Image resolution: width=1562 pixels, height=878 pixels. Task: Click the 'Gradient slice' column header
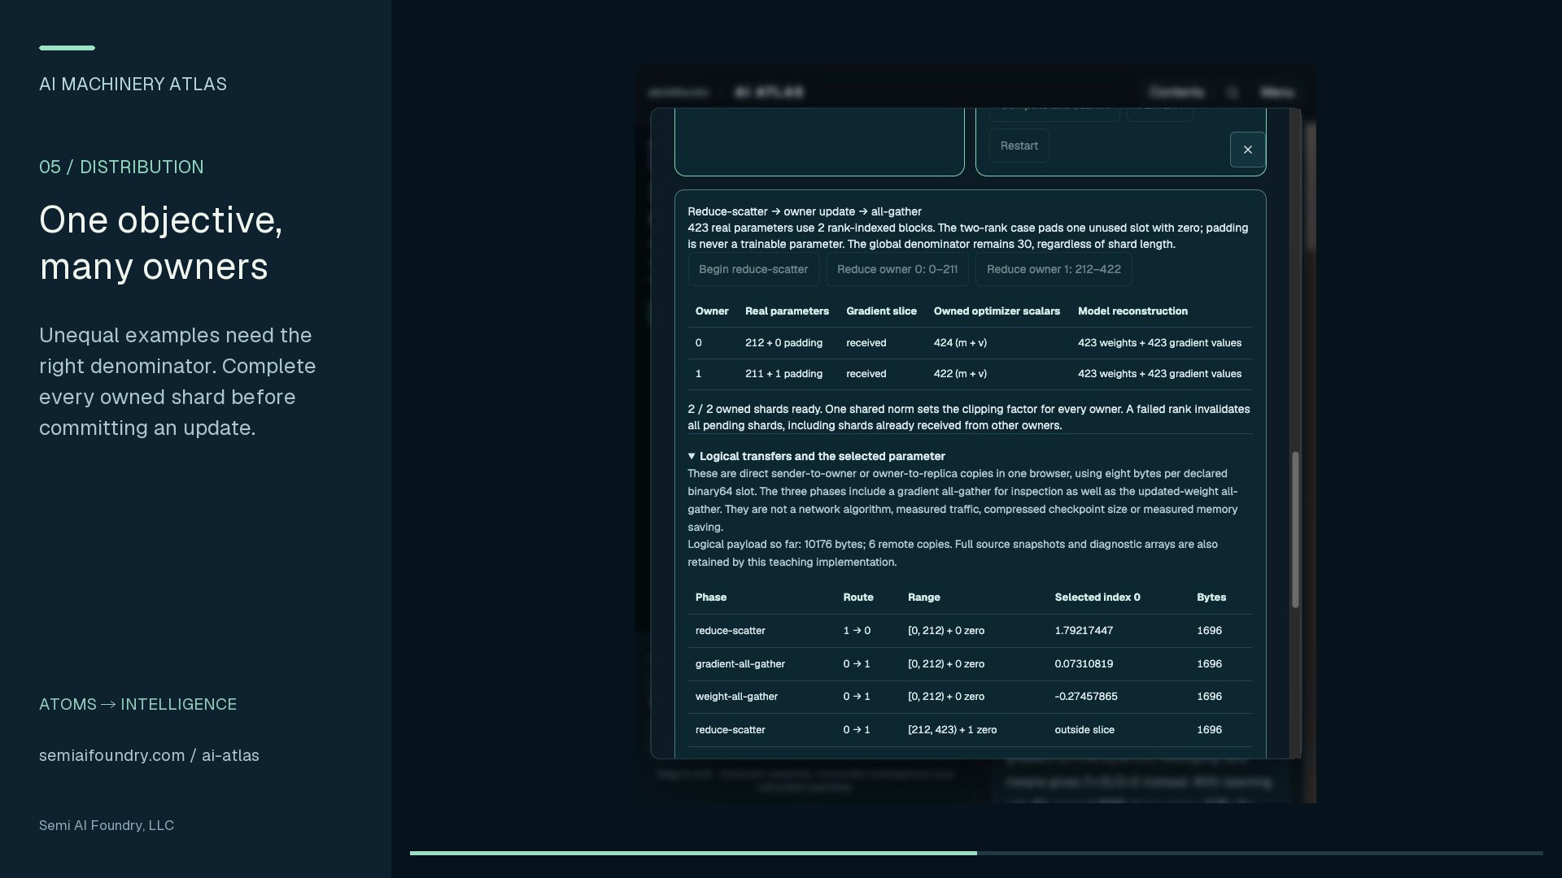[881, 311]
